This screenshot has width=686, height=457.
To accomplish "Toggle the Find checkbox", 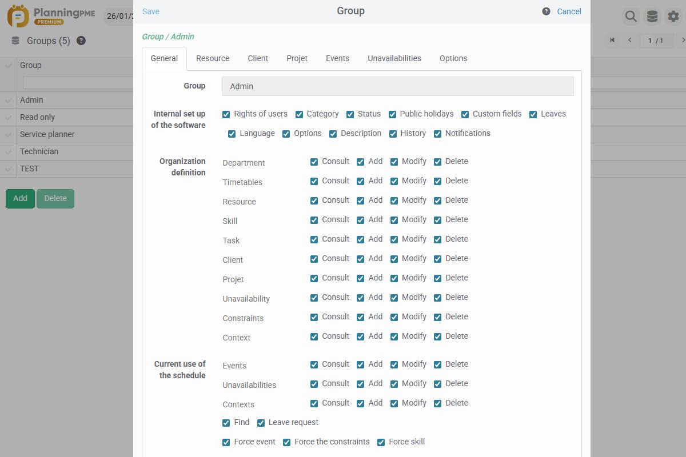I will click(x=226, y=423).
